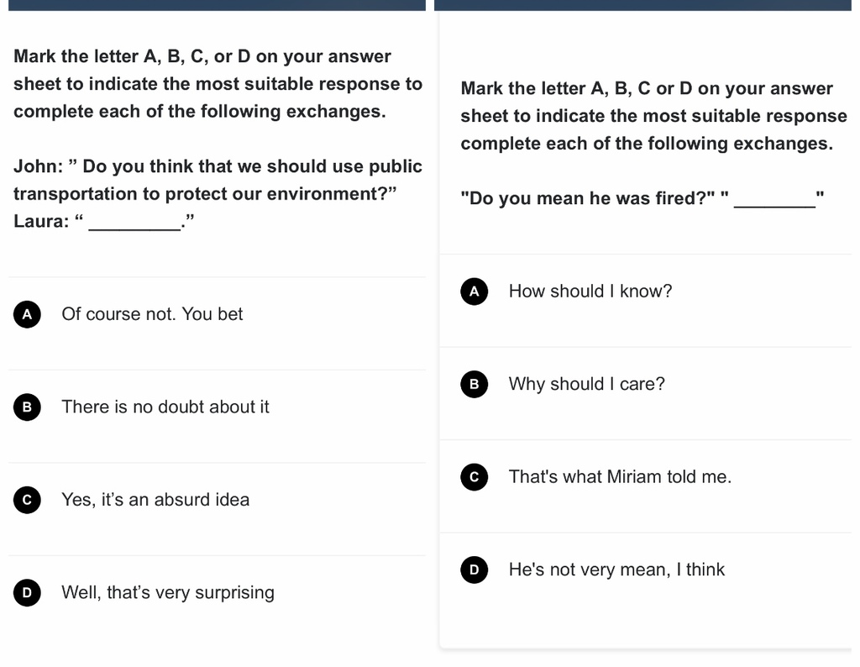Screen dimensions: 860x667
Task: Click the answer text 'How should I know?'
Action: coord(590,291)
